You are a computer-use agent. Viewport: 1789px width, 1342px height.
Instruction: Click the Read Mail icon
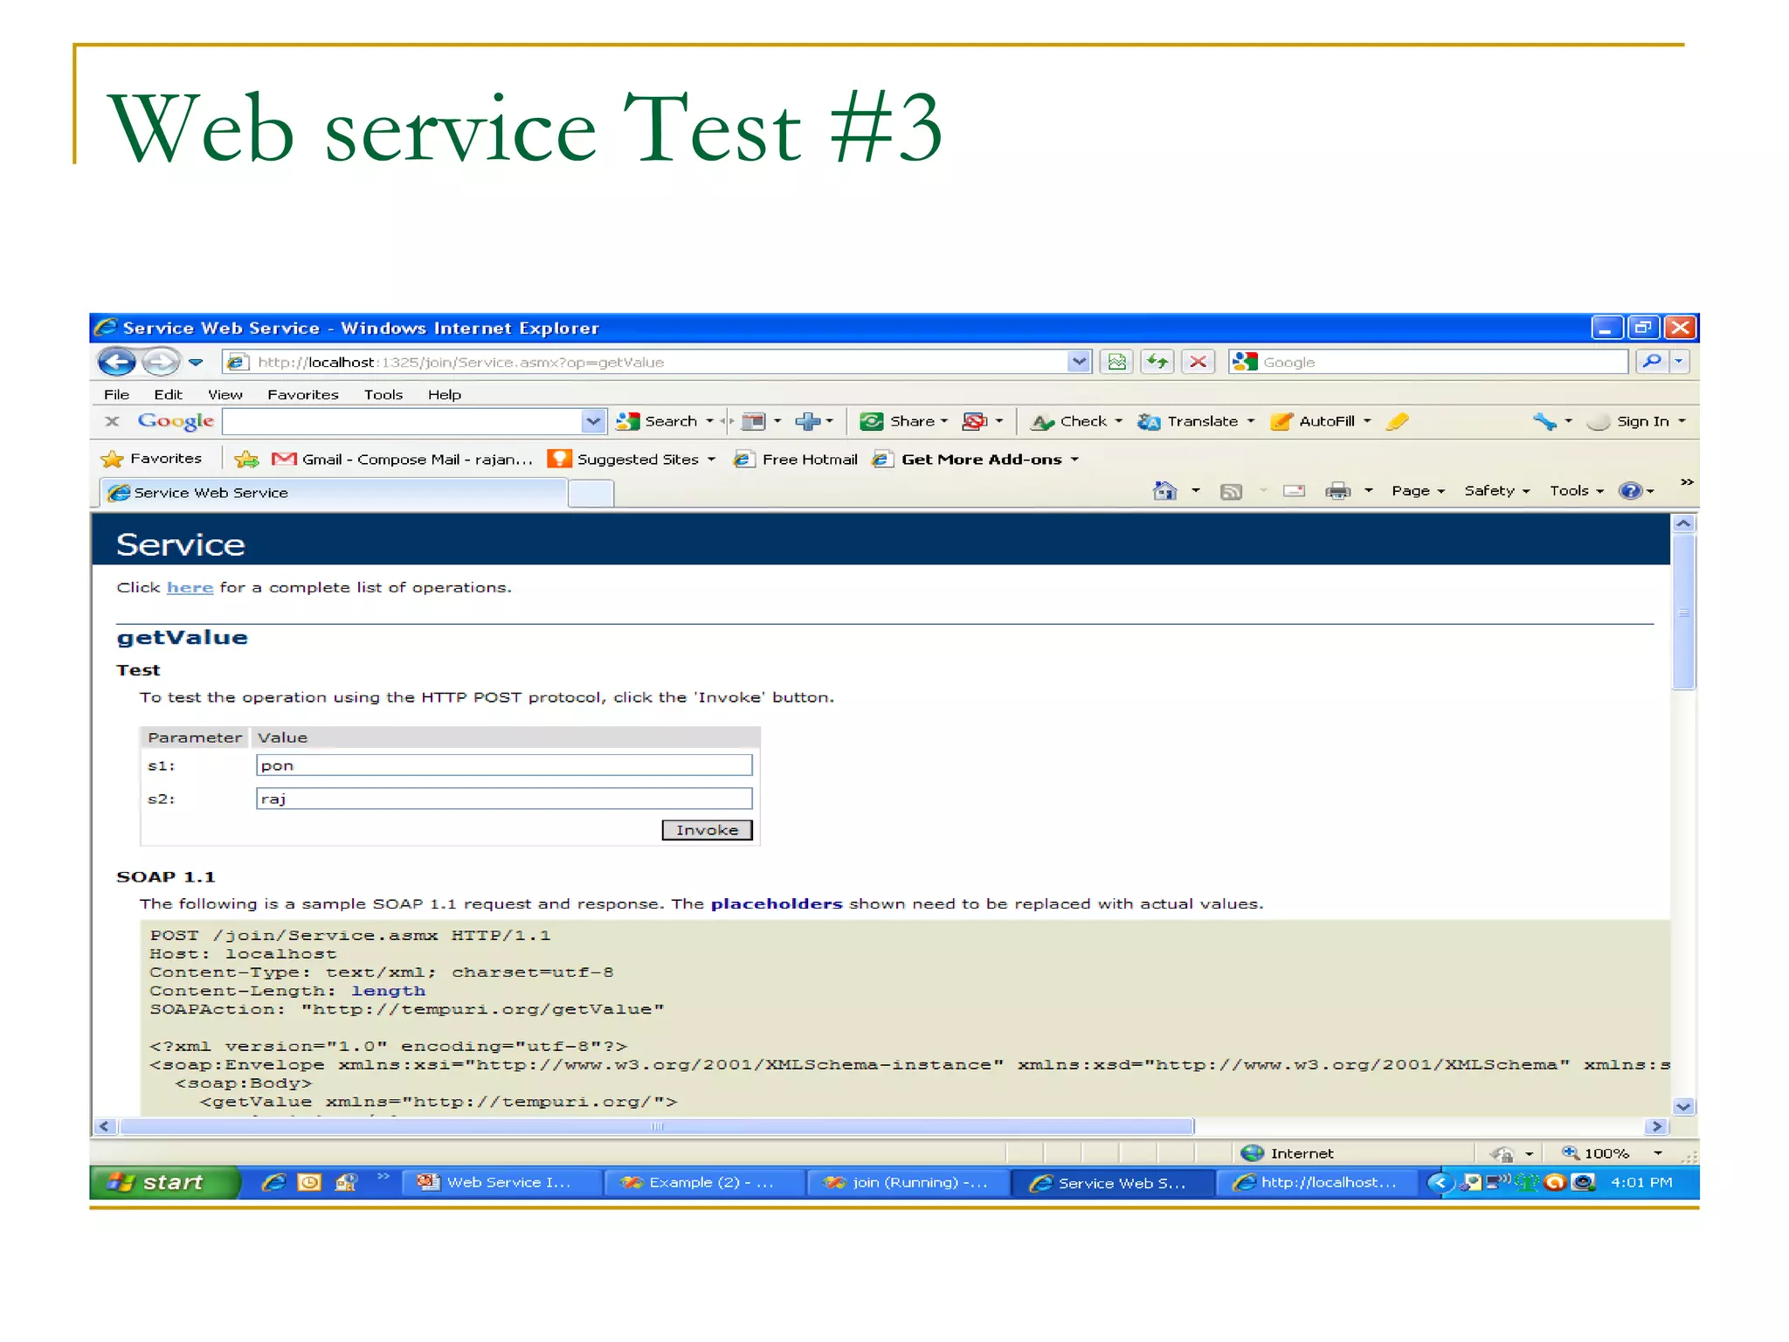[x=1295, y=492]
